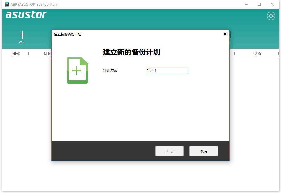This screenshot has width=281, height=193.
Task: Minimize the ABP window
Action: pos(246,4)
